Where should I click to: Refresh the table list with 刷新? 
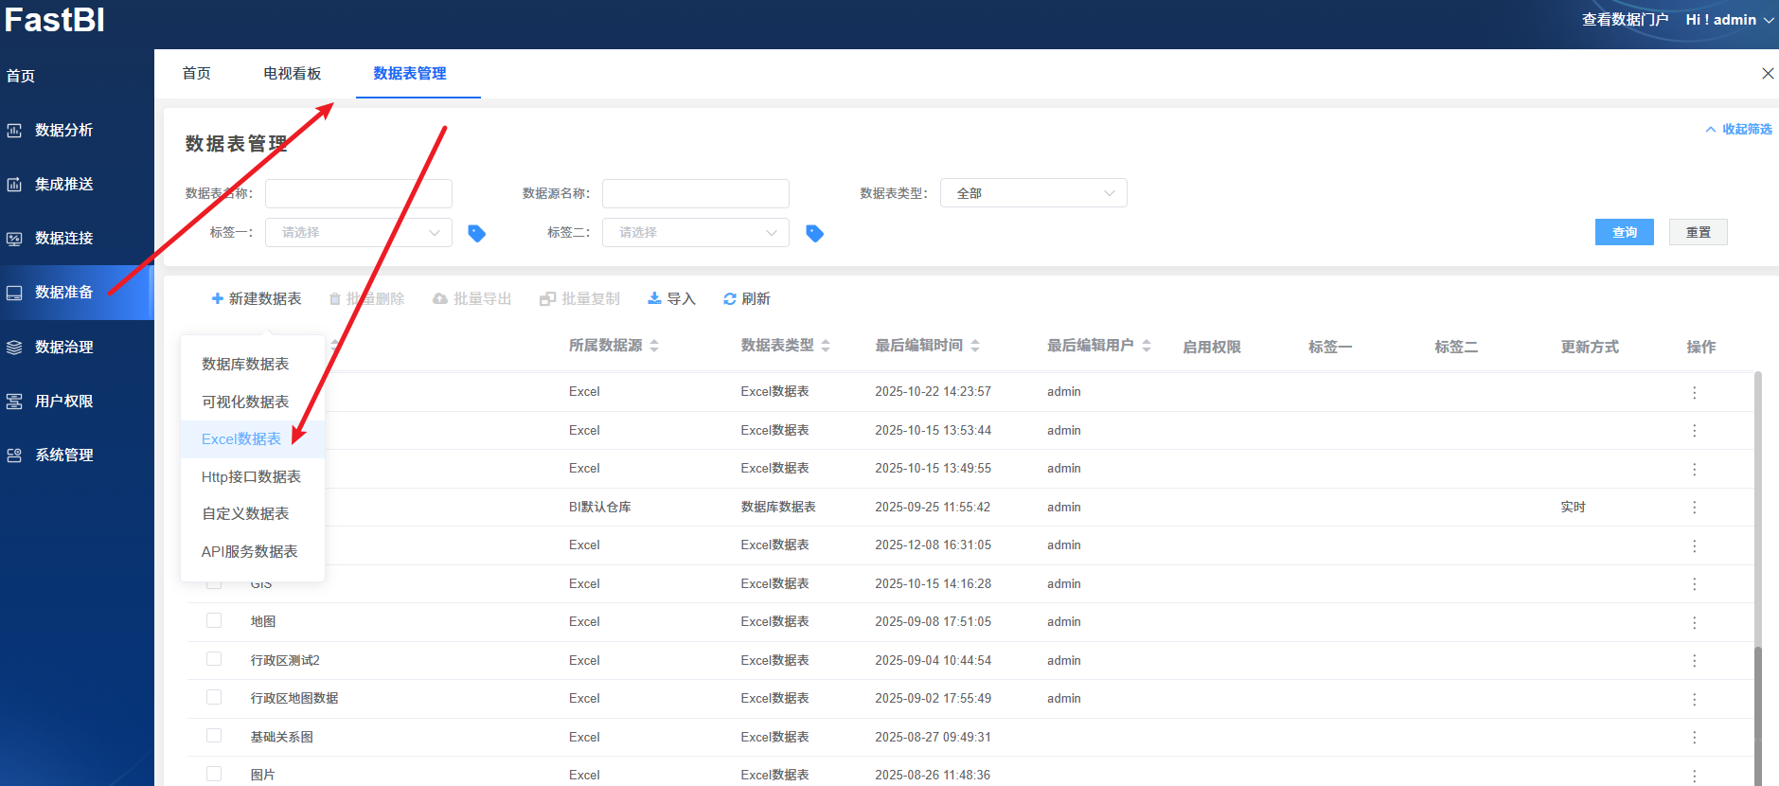point(746,299)
